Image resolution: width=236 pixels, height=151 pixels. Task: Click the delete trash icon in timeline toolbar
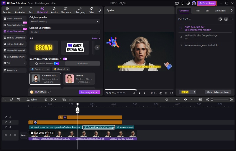point(18,100)
